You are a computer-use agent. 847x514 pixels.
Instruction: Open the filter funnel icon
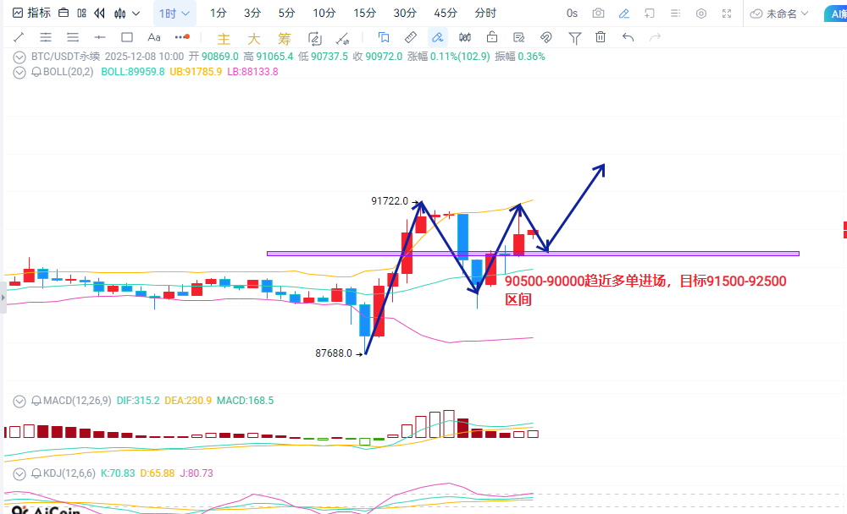(575, 37)
